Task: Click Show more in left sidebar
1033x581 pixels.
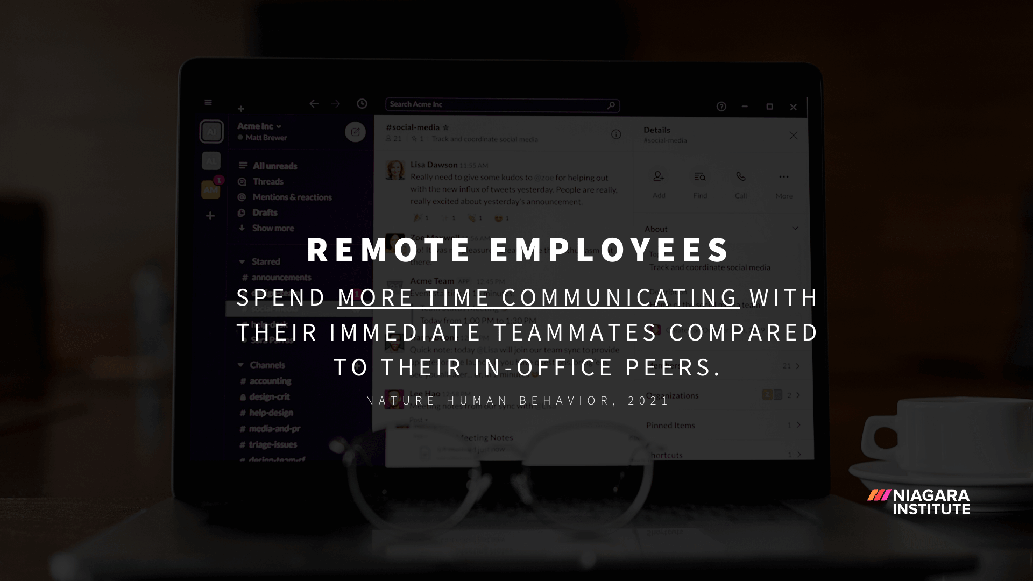Action: [272, 229]
